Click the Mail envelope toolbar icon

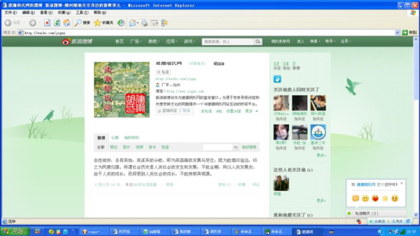(x=133, y=23)
